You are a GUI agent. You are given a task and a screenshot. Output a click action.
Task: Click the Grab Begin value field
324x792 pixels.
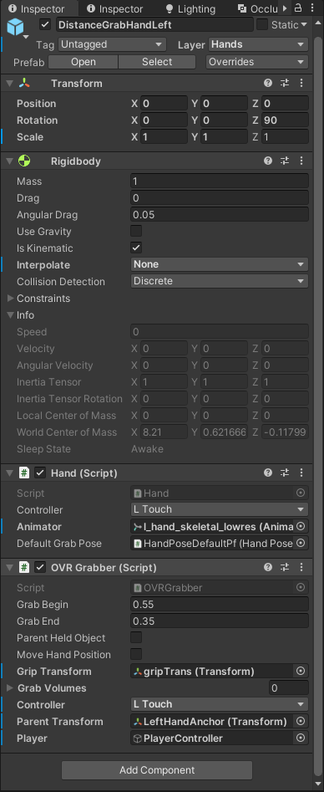(x=220, y=604)
